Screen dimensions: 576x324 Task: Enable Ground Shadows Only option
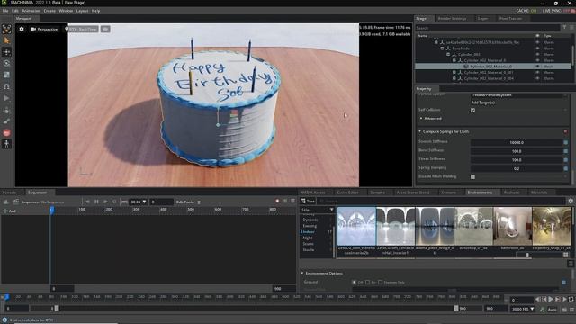click(381, 282)
